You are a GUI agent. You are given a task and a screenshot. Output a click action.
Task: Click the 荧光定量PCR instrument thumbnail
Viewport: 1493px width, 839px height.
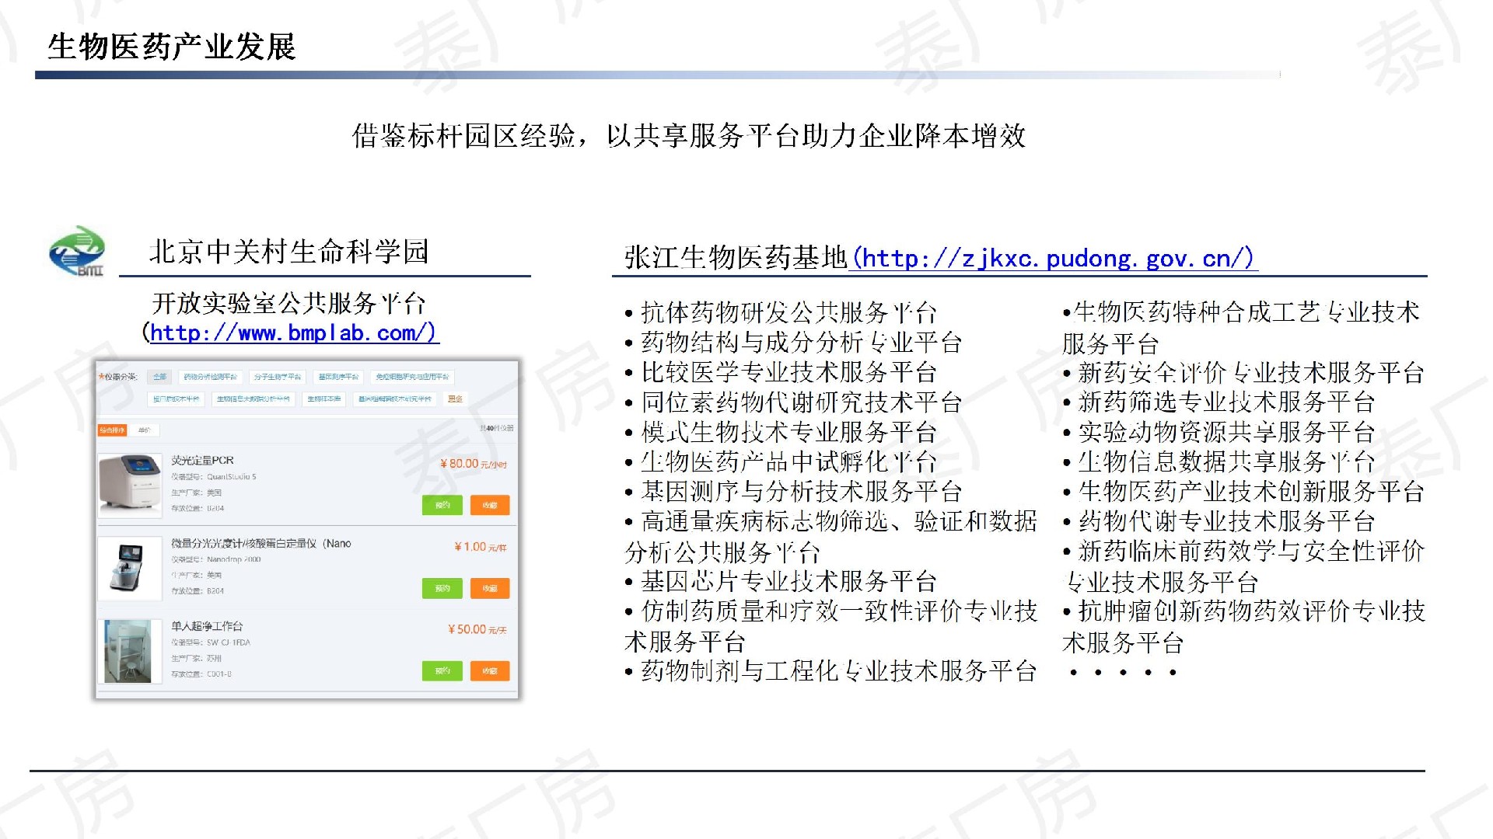pyautogui.click(x=130, y=486)
